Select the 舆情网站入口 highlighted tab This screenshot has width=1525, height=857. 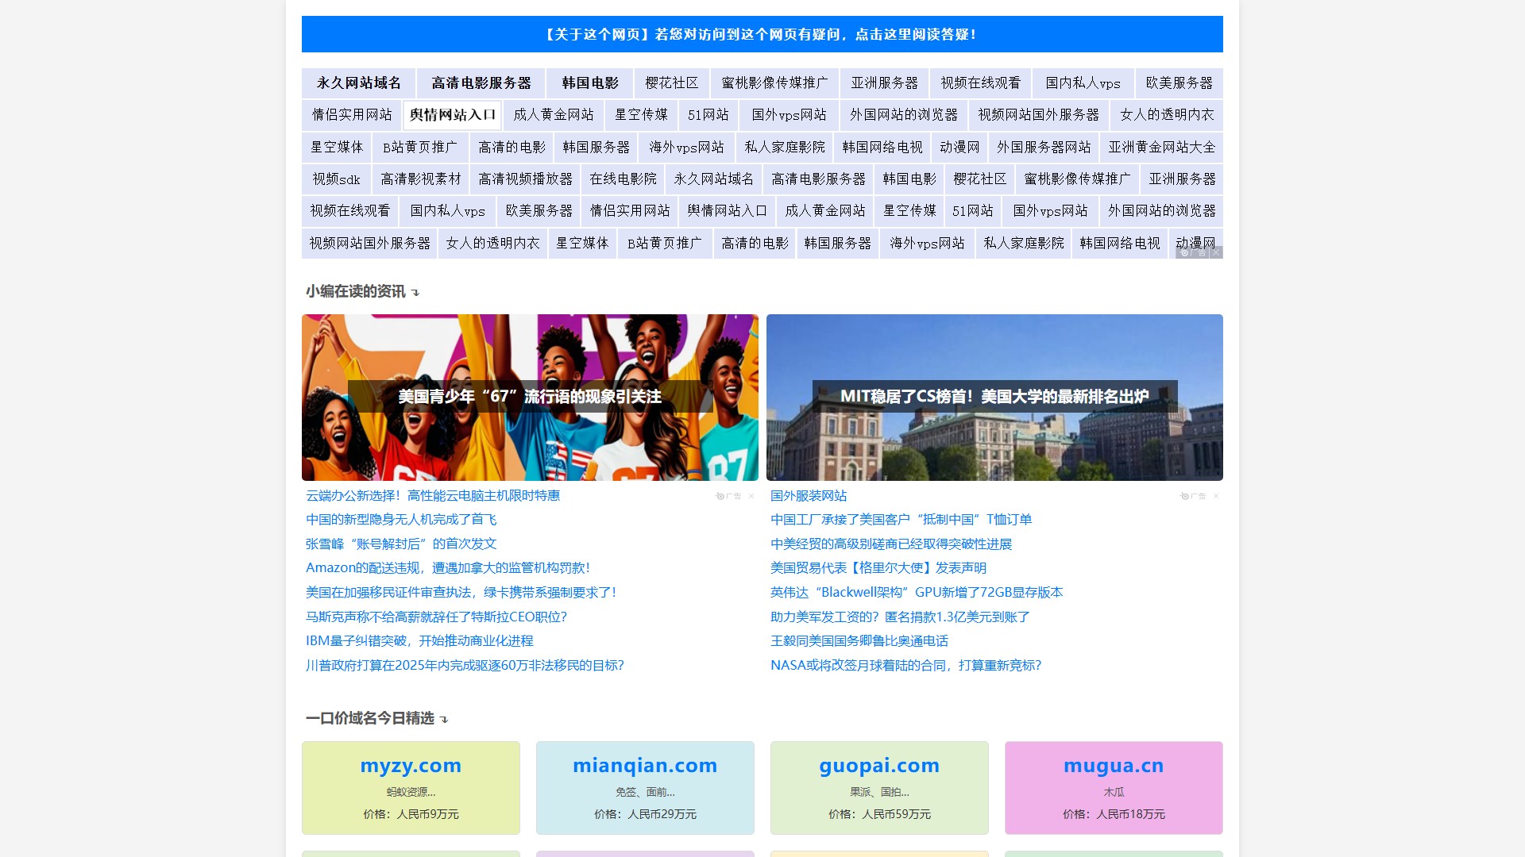point(454,115)
